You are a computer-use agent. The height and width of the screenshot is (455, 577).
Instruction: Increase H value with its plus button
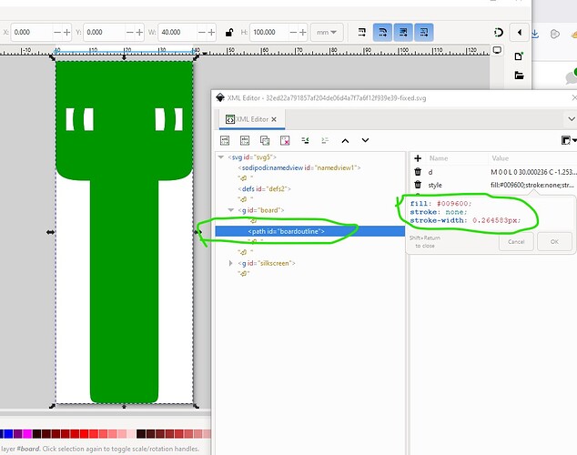pyautogui.click(x=302, y=33)
